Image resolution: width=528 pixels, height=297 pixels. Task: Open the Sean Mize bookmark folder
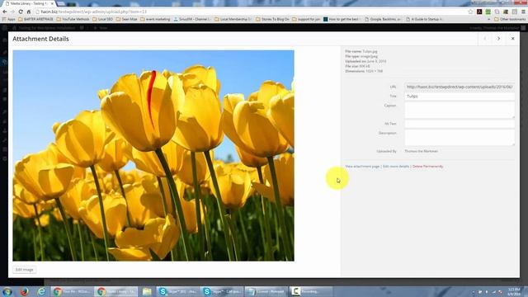(x=126, y=19)
